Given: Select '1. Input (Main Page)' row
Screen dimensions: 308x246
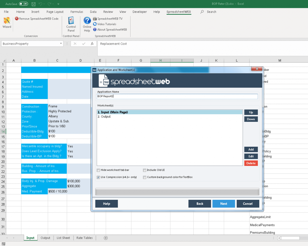Looking at the screenshot, I should pos(170,112).
